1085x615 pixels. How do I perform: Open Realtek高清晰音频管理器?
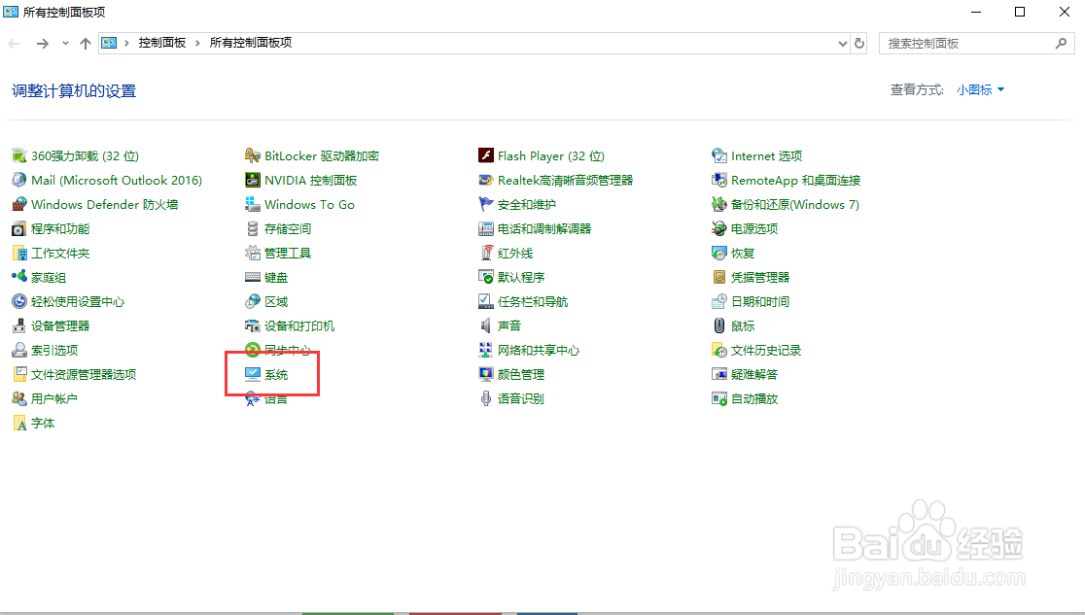click(565, 180)
